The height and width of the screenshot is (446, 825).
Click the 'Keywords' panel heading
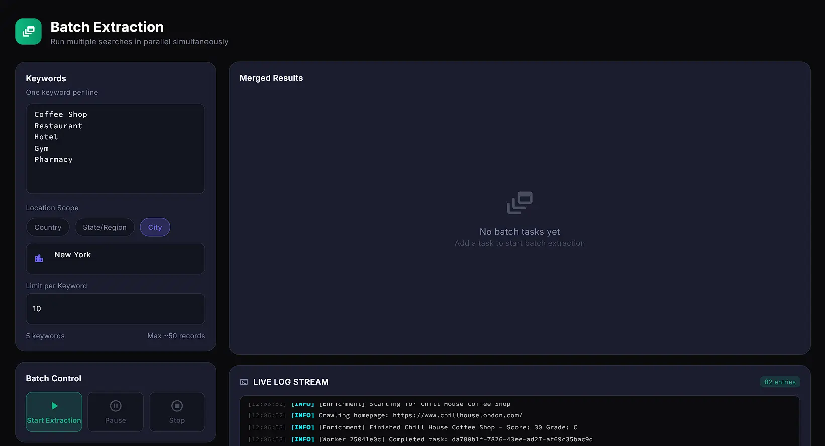(x=46, y=79)
